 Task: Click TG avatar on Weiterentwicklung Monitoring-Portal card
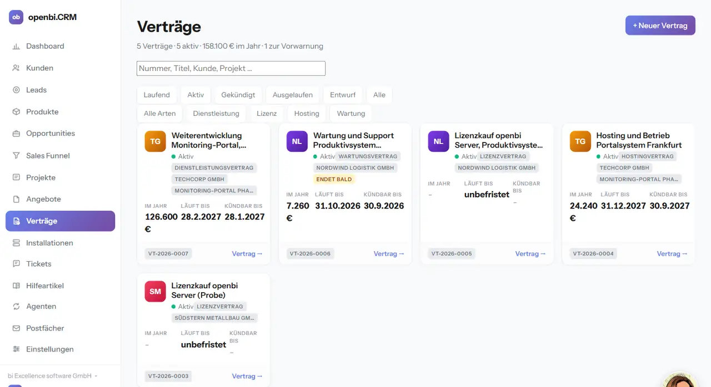click(156, 141)
